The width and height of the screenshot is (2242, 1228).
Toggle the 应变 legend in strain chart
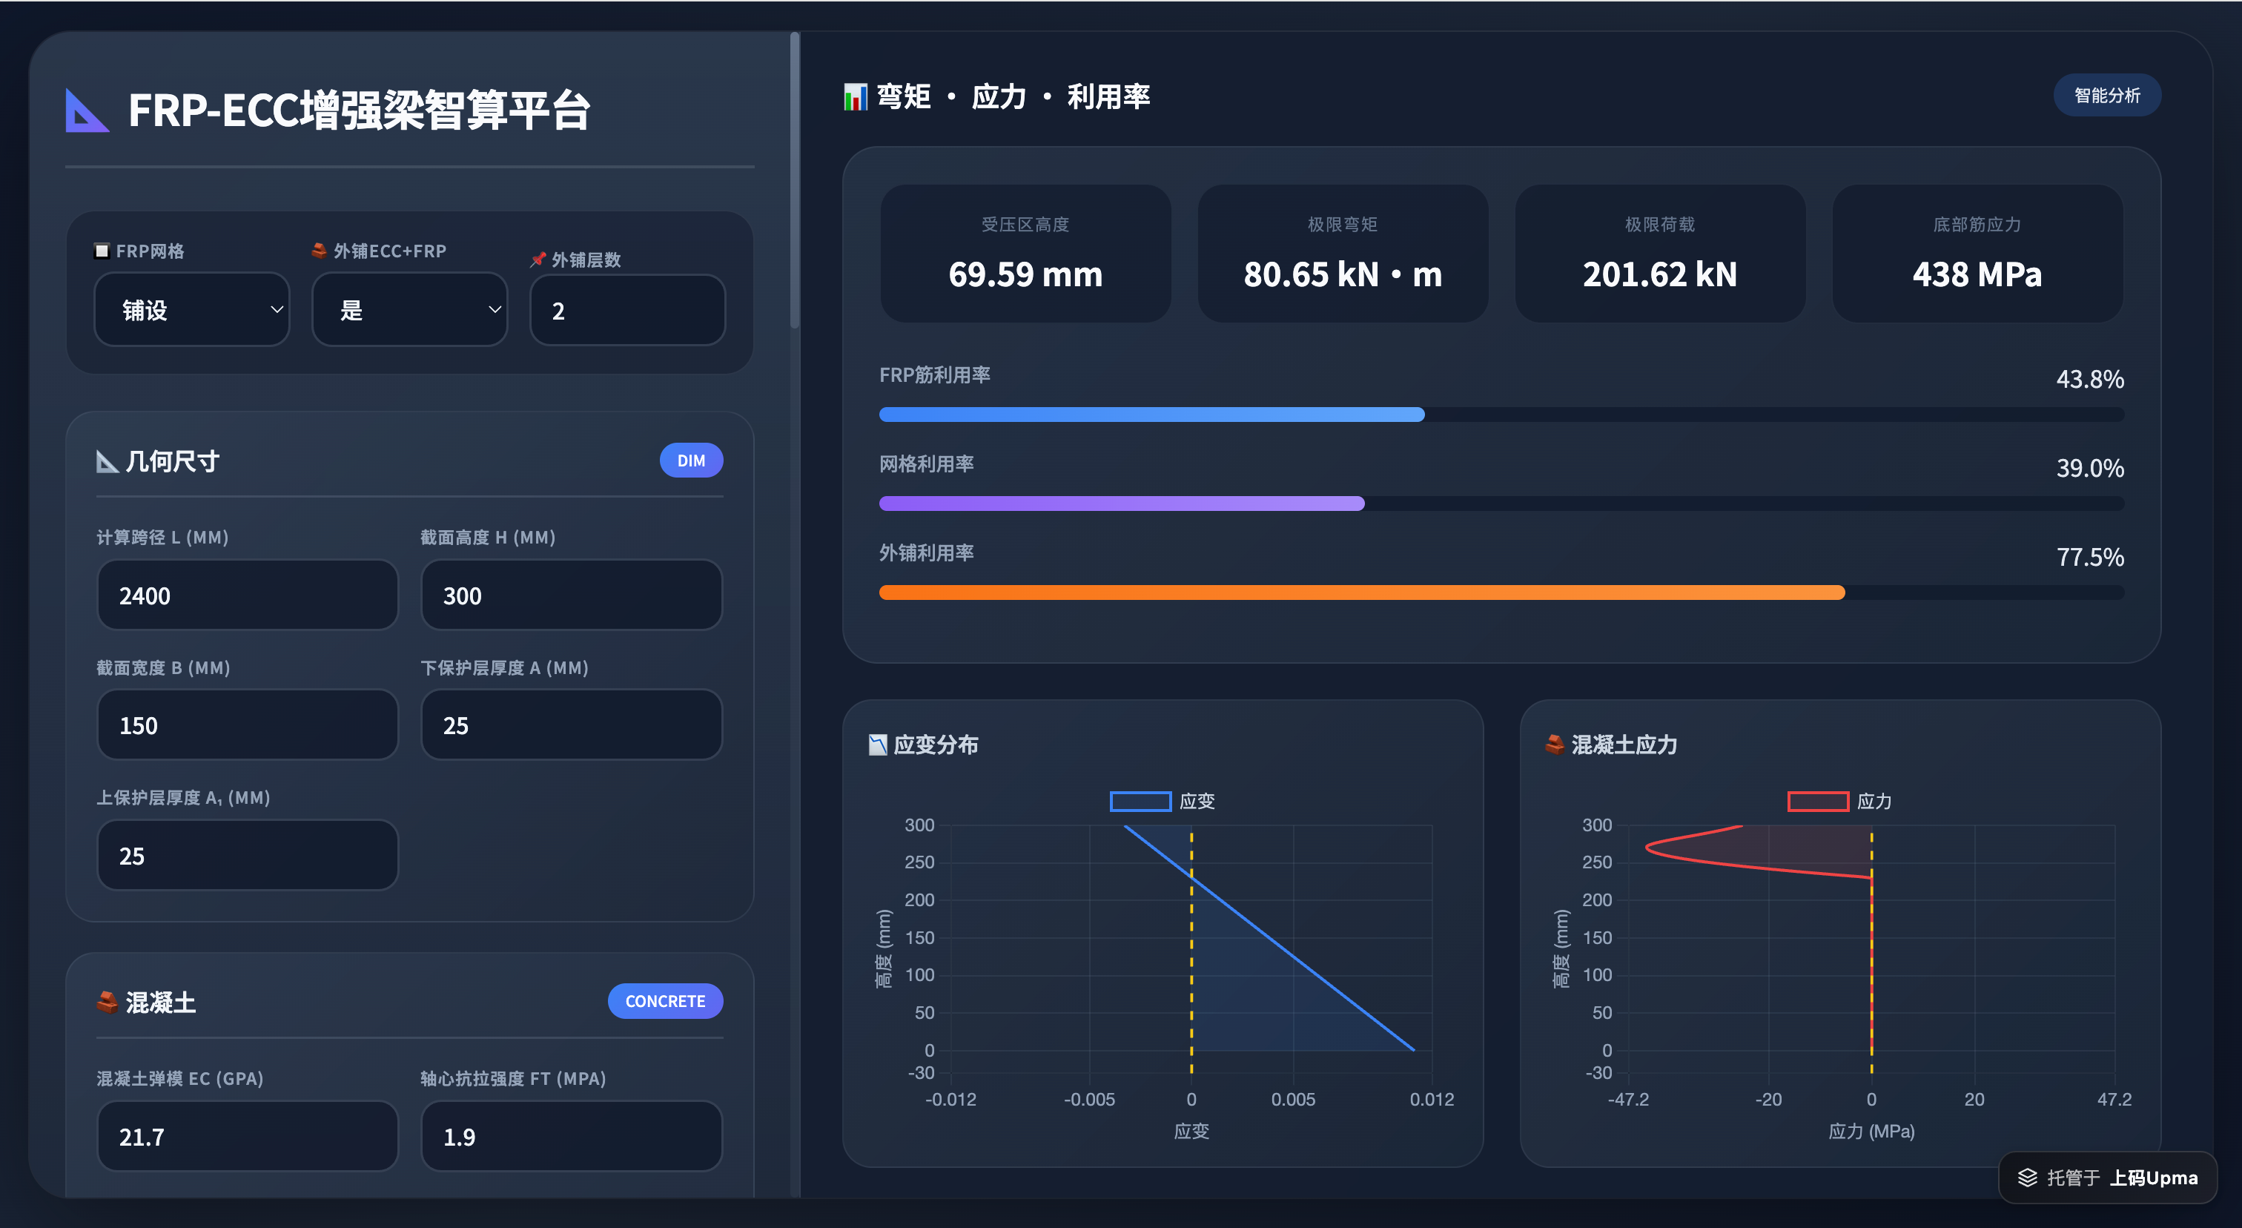pos(1141,800)
